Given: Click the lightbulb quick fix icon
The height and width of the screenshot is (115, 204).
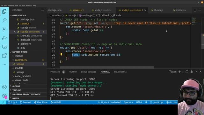Looking at the screenshot, I should 61,54.
